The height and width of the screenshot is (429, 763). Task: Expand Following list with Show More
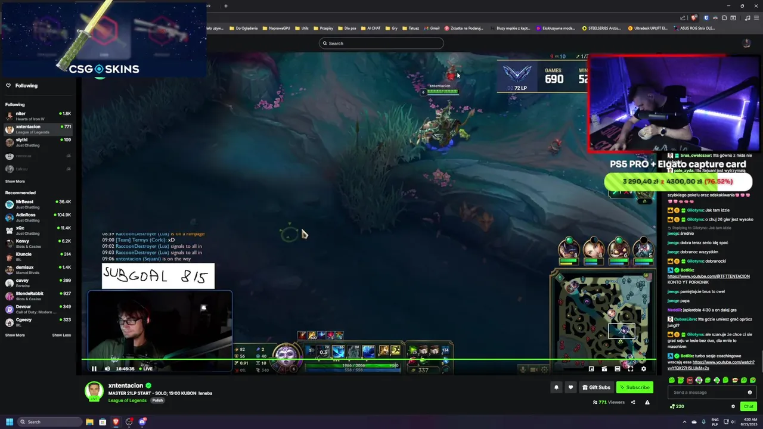(15, 181)
